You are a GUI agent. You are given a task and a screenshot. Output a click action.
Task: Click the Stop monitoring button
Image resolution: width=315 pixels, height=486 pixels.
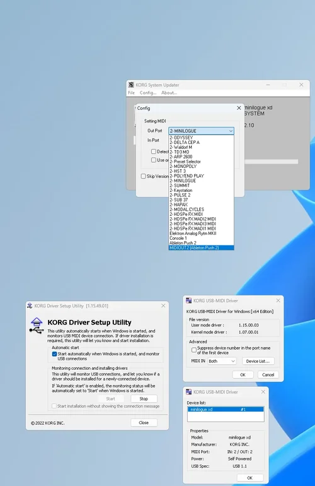[144, 399]
